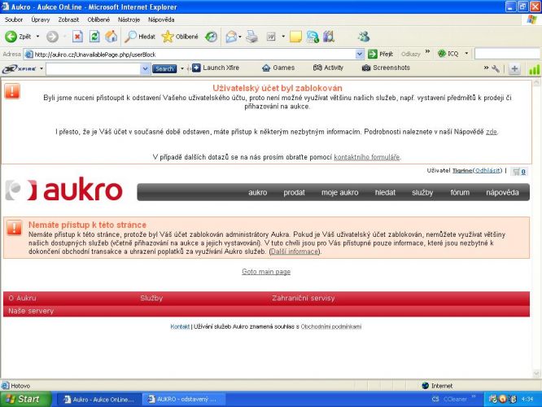
Task: Refresh the page with green arrows icon
Action: (94, 37)
